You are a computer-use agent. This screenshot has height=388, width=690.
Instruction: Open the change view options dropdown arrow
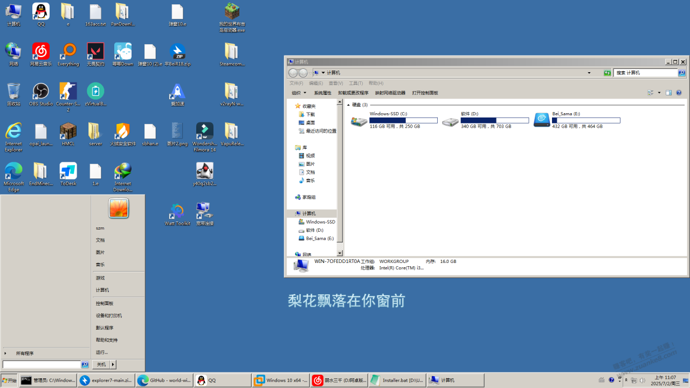click(x=659, y=93)
